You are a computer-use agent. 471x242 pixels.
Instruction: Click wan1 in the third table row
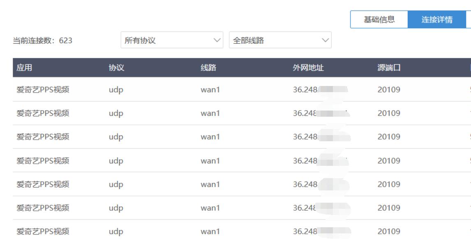point(210,137)
